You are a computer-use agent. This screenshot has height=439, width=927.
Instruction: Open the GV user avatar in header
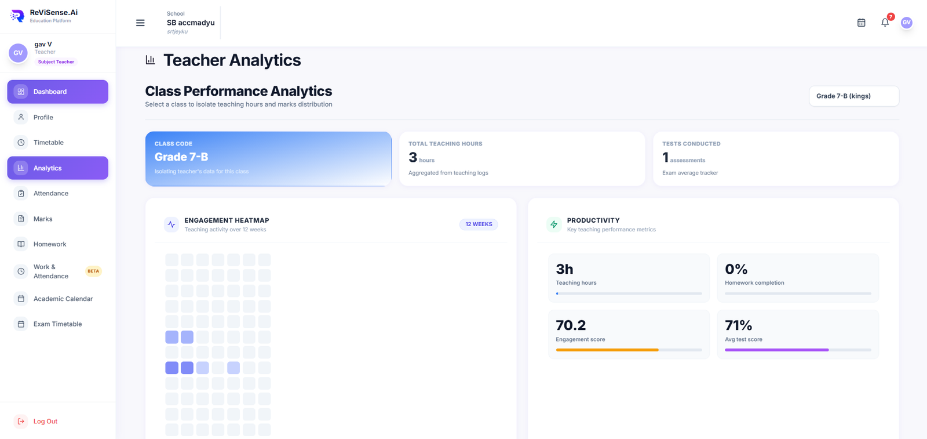(907, 23)
